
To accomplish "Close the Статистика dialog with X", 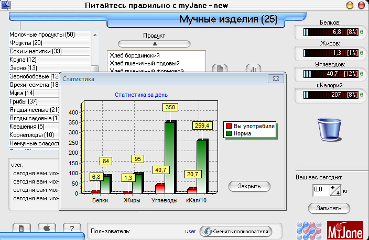I will tap(275, 79).
